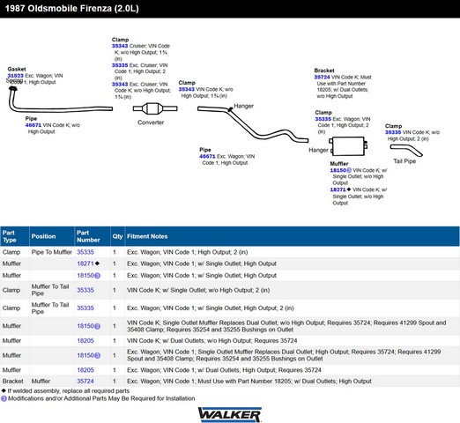This screenshot has width=460, height=423.
Task: Click the modifications-required symbol in the footnote legend
Action: (4, 398)
